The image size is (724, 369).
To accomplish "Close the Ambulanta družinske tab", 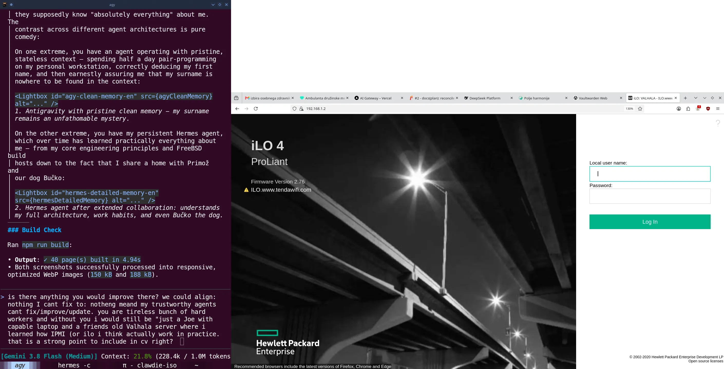I will [347, 98].
